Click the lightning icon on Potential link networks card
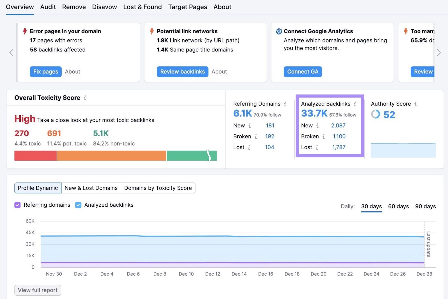448x299 pixels. point(152,31)
